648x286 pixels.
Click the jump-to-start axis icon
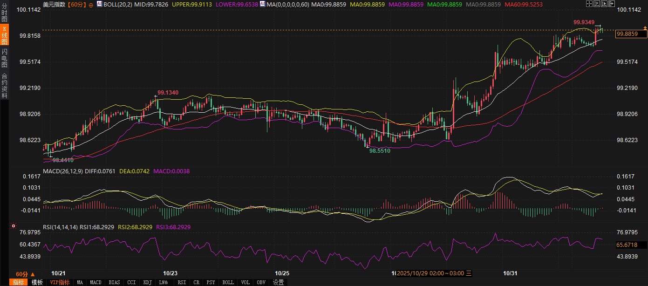coord(597,4)
